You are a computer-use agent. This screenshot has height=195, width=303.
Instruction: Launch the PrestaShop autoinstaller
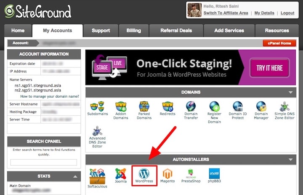tap(191, 176)
